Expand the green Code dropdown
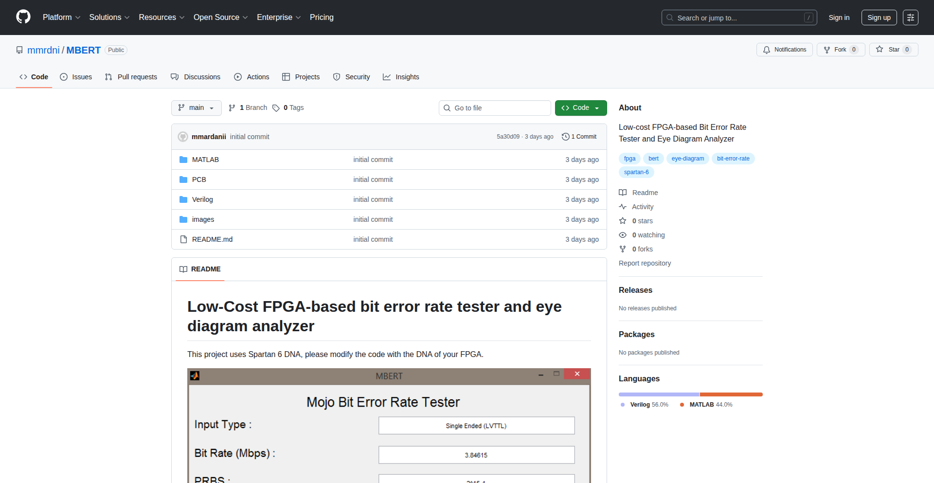The height and width of the screenshot is (483, 934). coord(580,108)
